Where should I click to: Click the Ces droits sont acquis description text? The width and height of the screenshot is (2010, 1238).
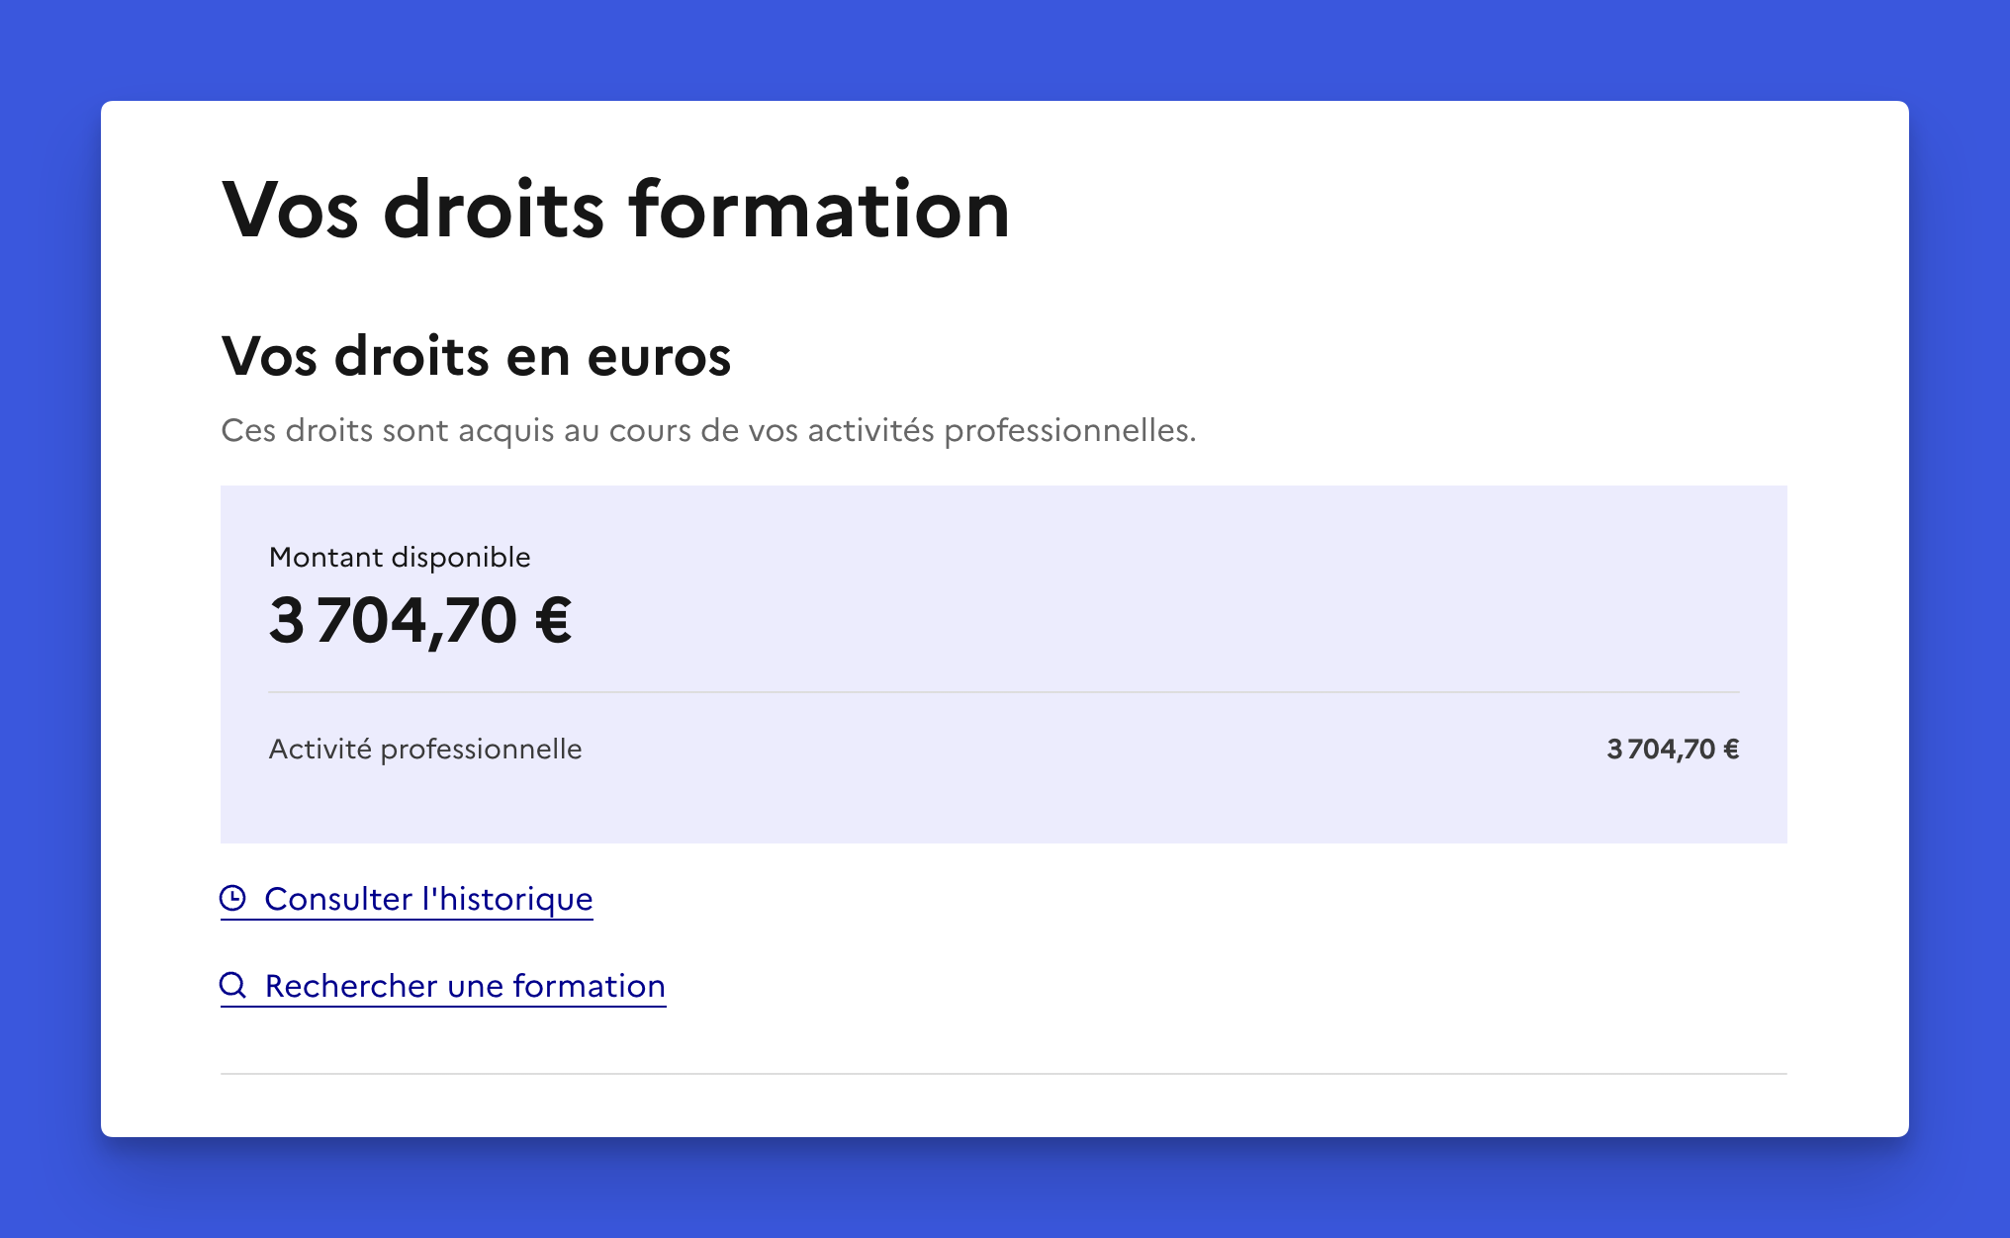point(708,430)
